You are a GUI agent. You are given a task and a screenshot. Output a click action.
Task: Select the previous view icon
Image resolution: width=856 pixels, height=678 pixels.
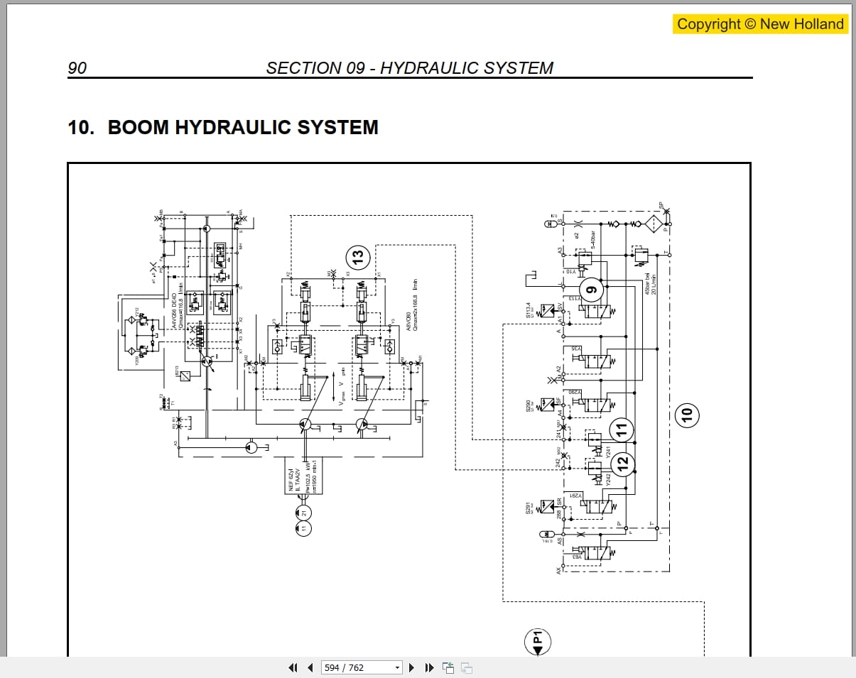pos(448,667)
